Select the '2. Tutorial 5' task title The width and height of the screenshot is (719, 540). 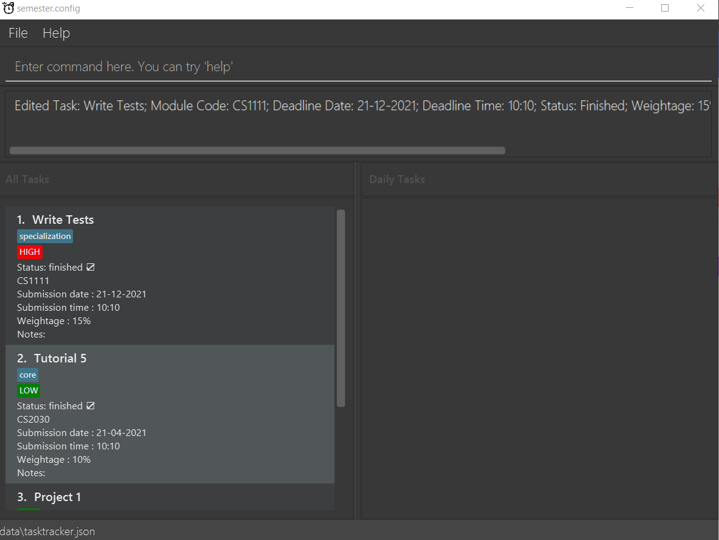52,358
